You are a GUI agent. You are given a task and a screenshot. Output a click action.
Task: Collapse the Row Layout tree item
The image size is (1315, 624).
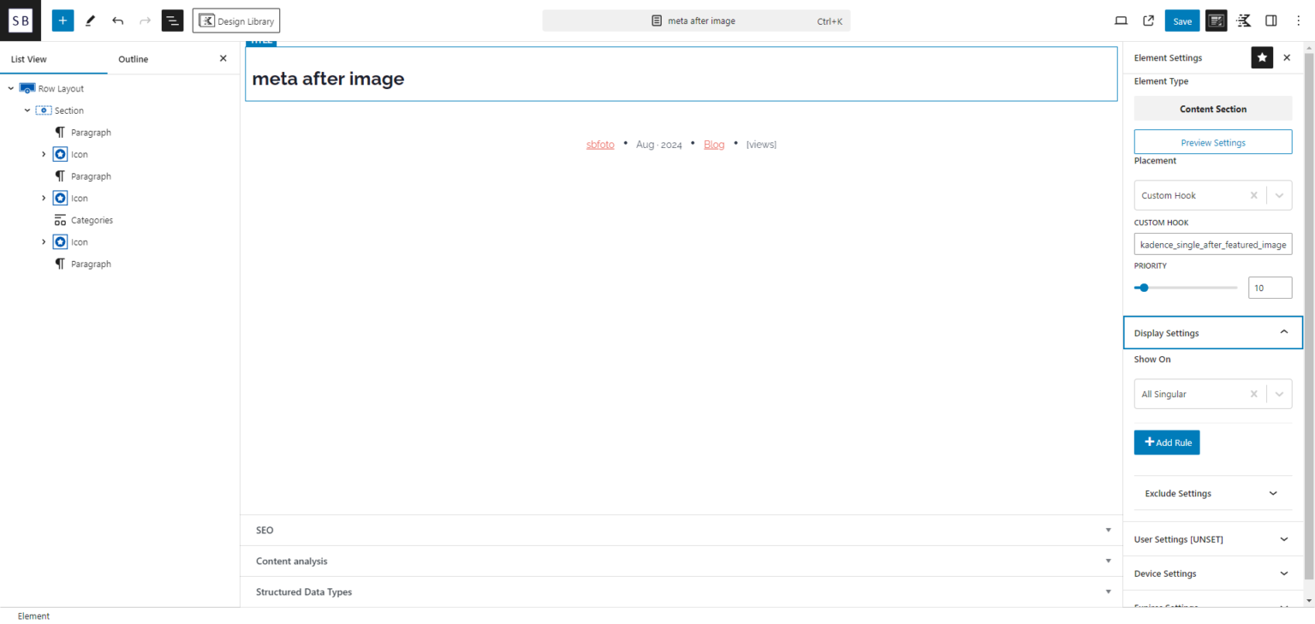click(11, 88)
